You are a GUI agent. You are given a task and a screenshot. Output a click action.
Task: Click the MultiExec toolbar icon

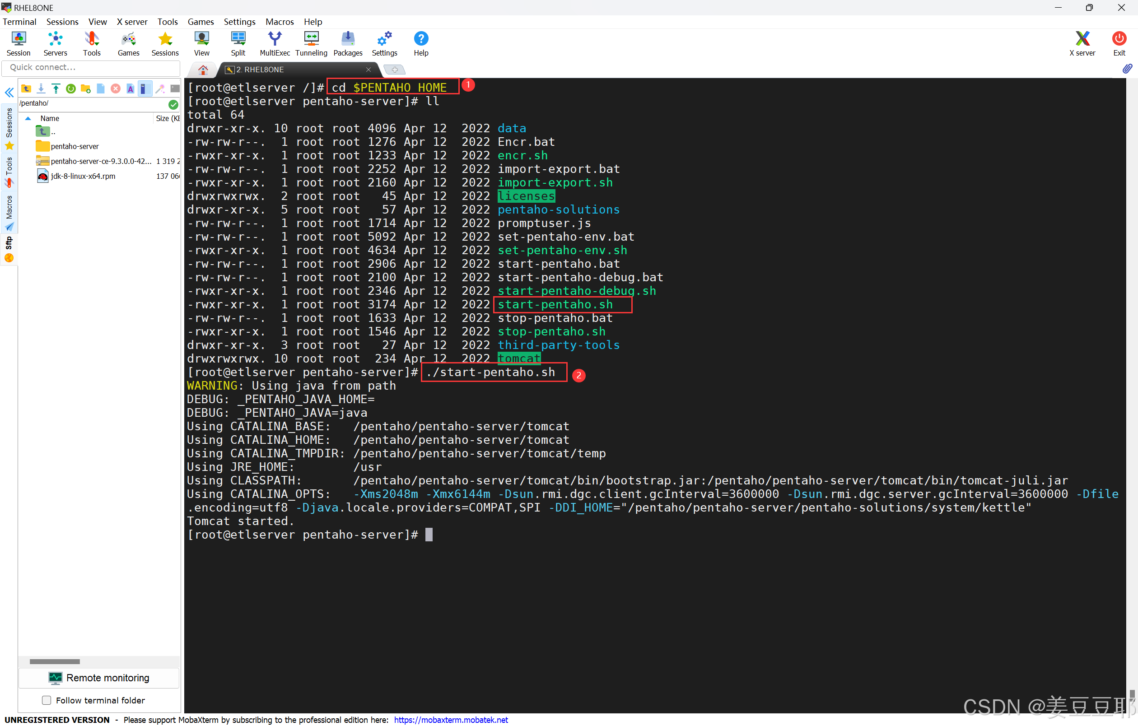(275, 43)
